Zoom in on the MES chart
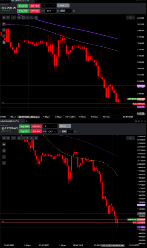147x248 pixels. (4, 17)
